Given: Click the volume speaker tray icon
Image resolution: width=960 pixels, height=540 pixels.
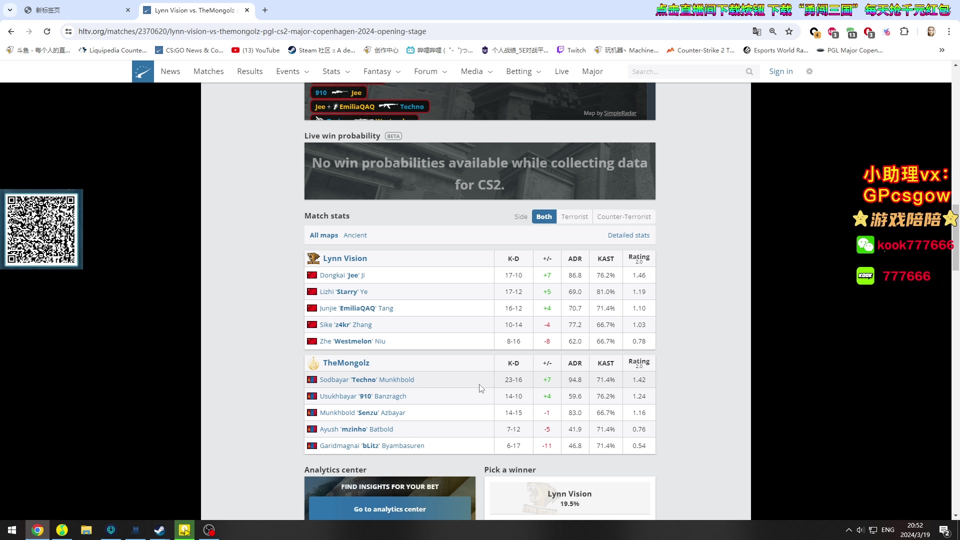Looking at the screenshot, I should 860,530.
